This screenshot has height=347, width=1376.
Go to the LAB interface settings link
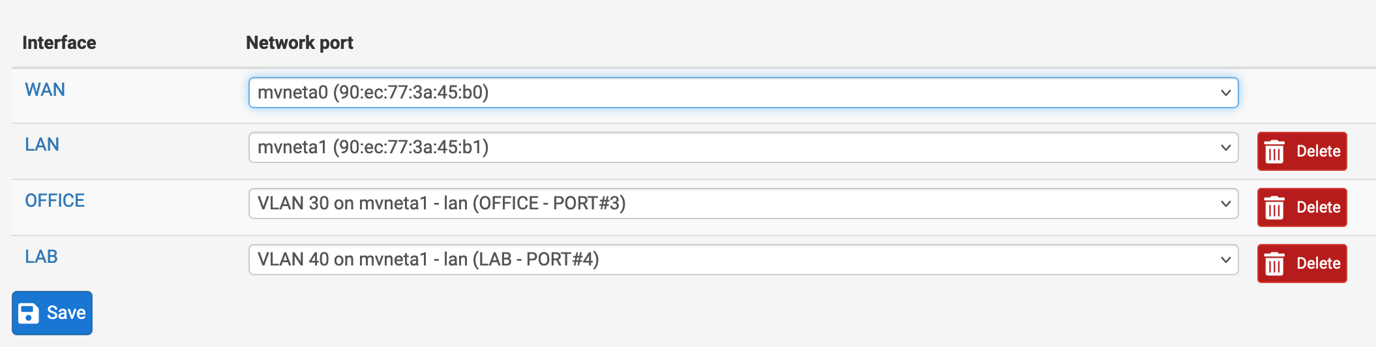click(41, 257)
